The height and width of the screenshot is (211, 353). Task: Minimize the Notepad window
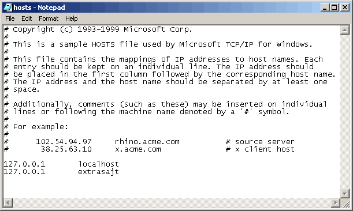tap(325, 7)
